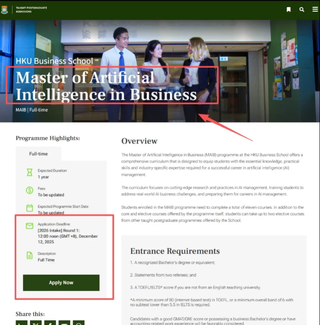Viewport: 320px width, 325px height.
Task: Click the 'Full Time' description value
Action: tap(46, 260)
